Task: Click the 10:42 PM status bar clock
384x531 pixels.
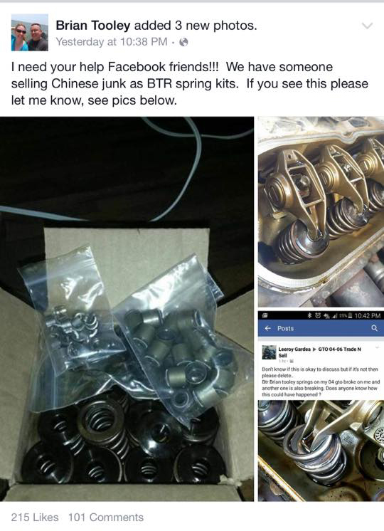Action: [368, 315]
